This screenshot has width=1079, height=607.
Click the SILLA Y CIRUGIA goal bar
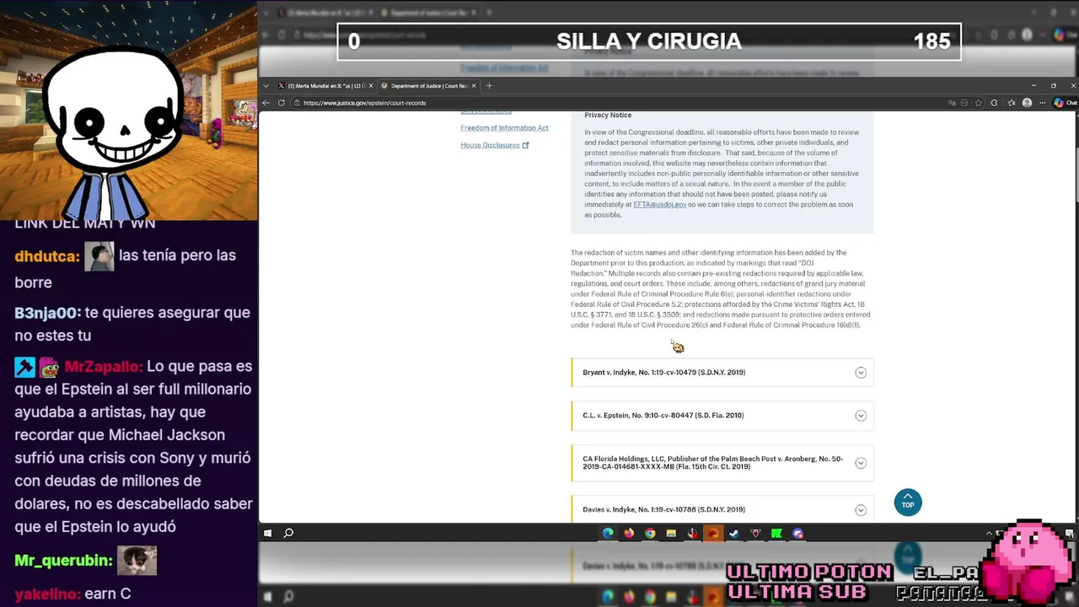649,41
